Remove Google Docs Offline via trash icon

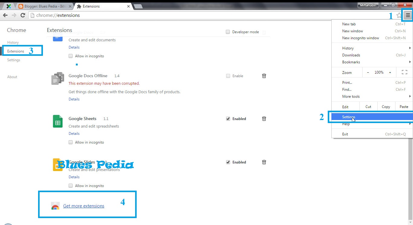pyautogui.click(x=264, y=76)
